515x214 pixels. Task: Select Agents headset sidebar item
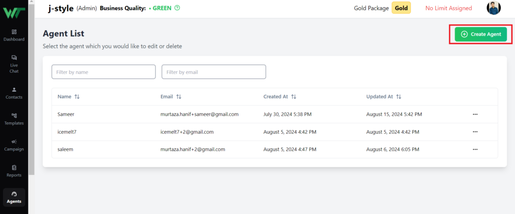[x=14, y=197]
